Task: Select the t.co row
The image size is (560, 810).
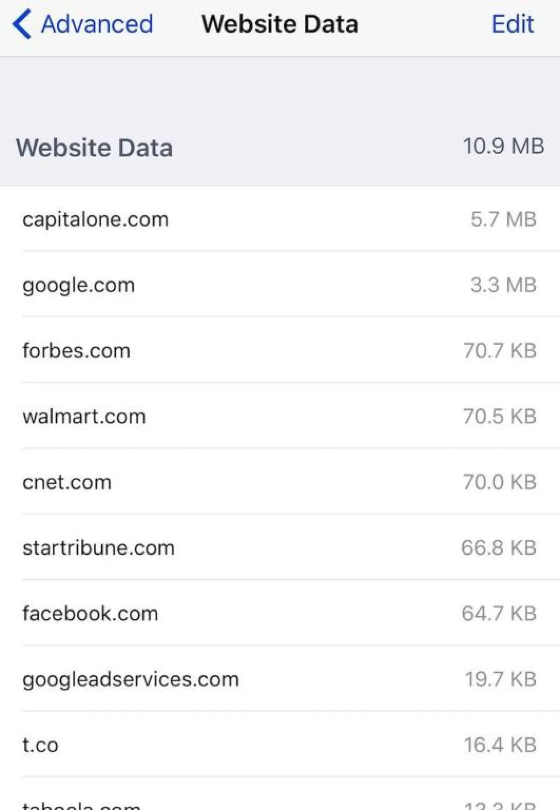Action: pyautogui.click(x=41, y=746)
